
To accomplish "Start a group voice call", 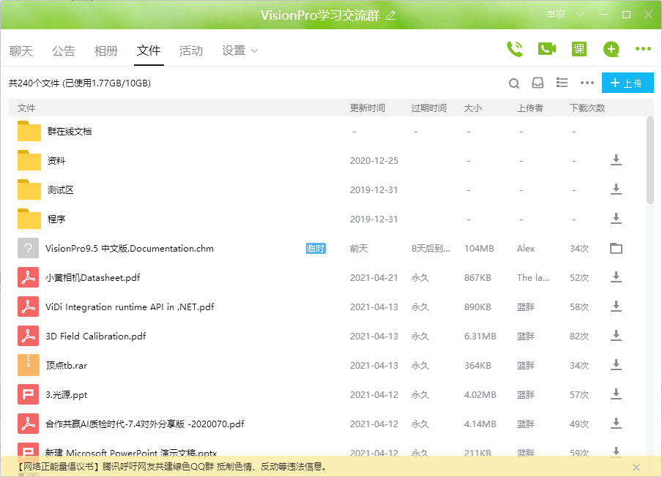I will [515, 49].
